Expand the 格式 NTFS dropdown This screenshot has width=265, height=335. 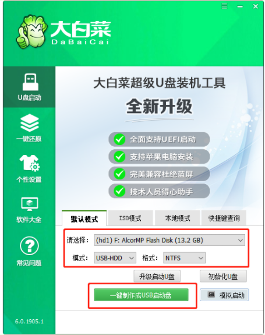coord(184,258)
